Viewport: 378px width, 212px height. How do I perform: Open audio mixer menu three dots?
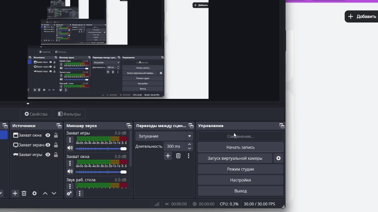point(79,193)
